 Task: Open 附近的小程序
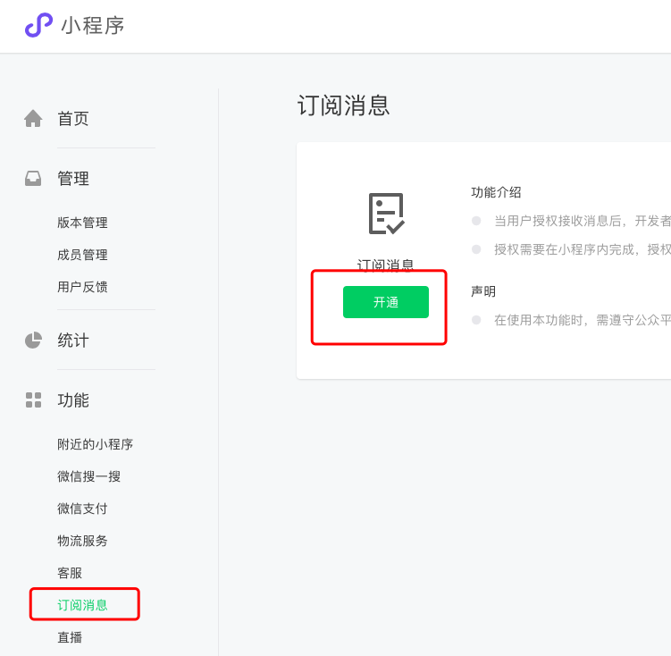[96, 444]
